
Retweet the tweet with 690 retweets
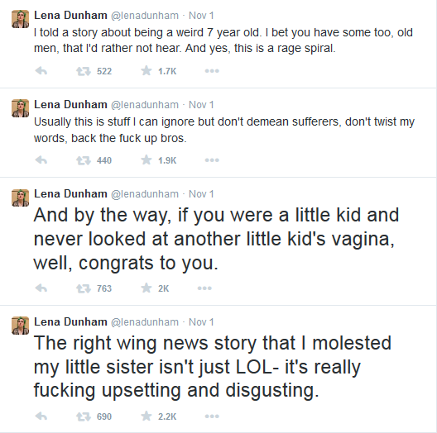(84, 416)
